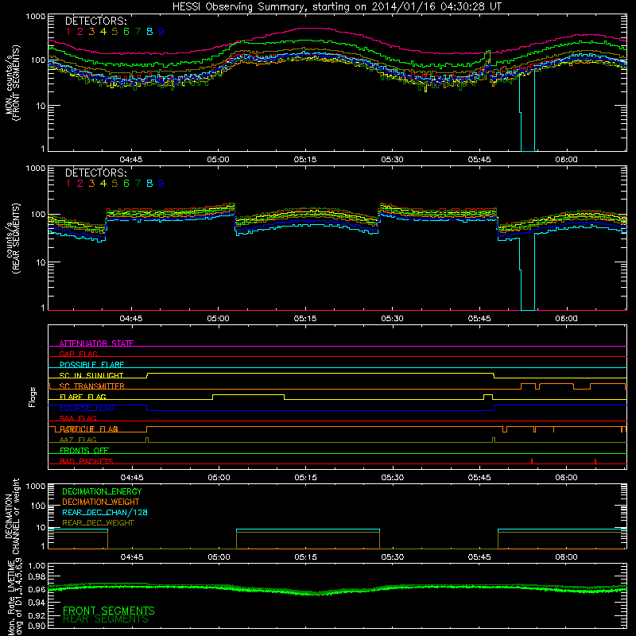Screen dimensions: 636x636
Task: Click the HESSI Observing Summary title
Action: pos(336,6)
